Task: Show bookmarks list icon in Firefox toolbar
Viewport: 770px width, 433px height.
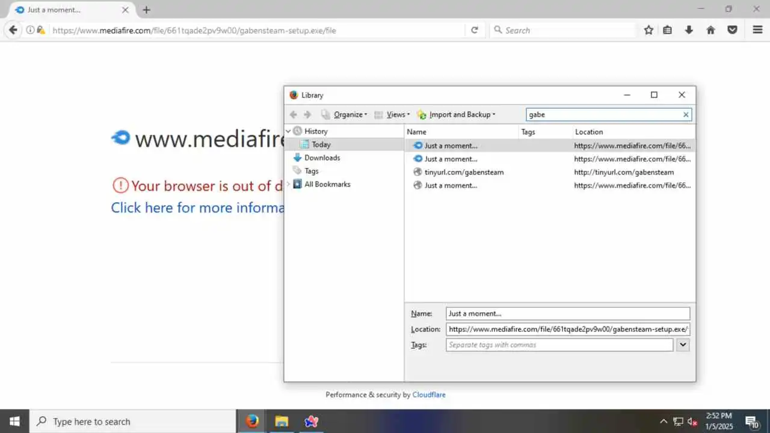Action: (x=668, y=30)
